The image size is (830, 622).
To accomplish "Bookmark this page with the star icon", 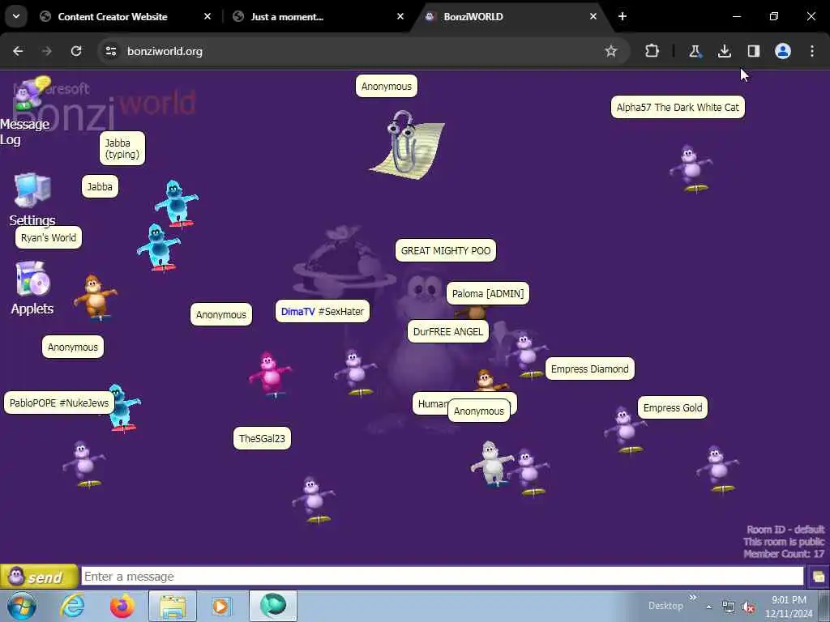I will [x=611, y=51].
